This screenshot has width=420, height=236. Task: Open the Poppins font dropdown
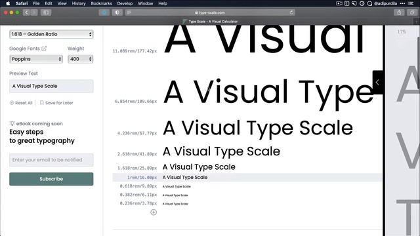(x=36, y=59)
